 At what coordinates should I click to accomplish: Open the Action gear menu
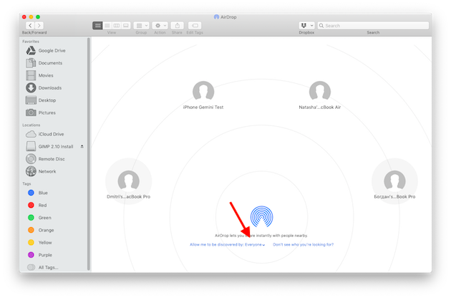[x=160, y=26]
